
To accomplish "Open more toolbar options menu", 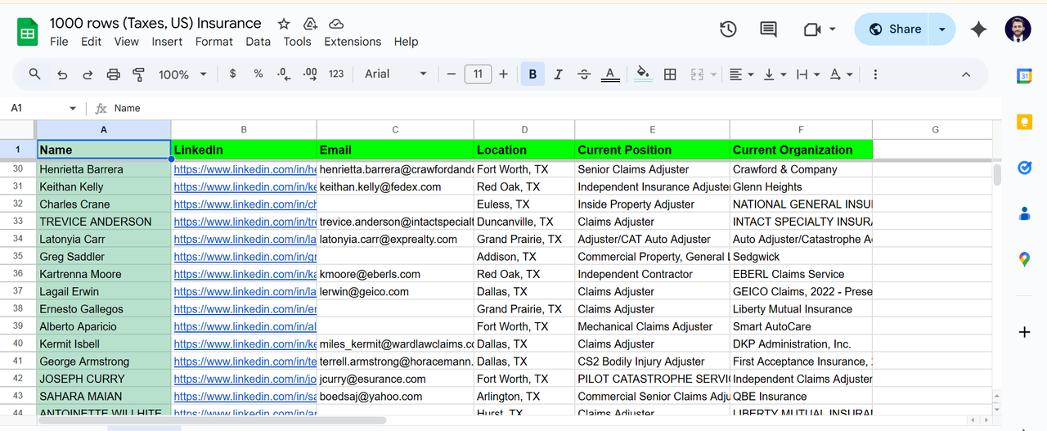I will pyautogui.click(x=875, y=74).
